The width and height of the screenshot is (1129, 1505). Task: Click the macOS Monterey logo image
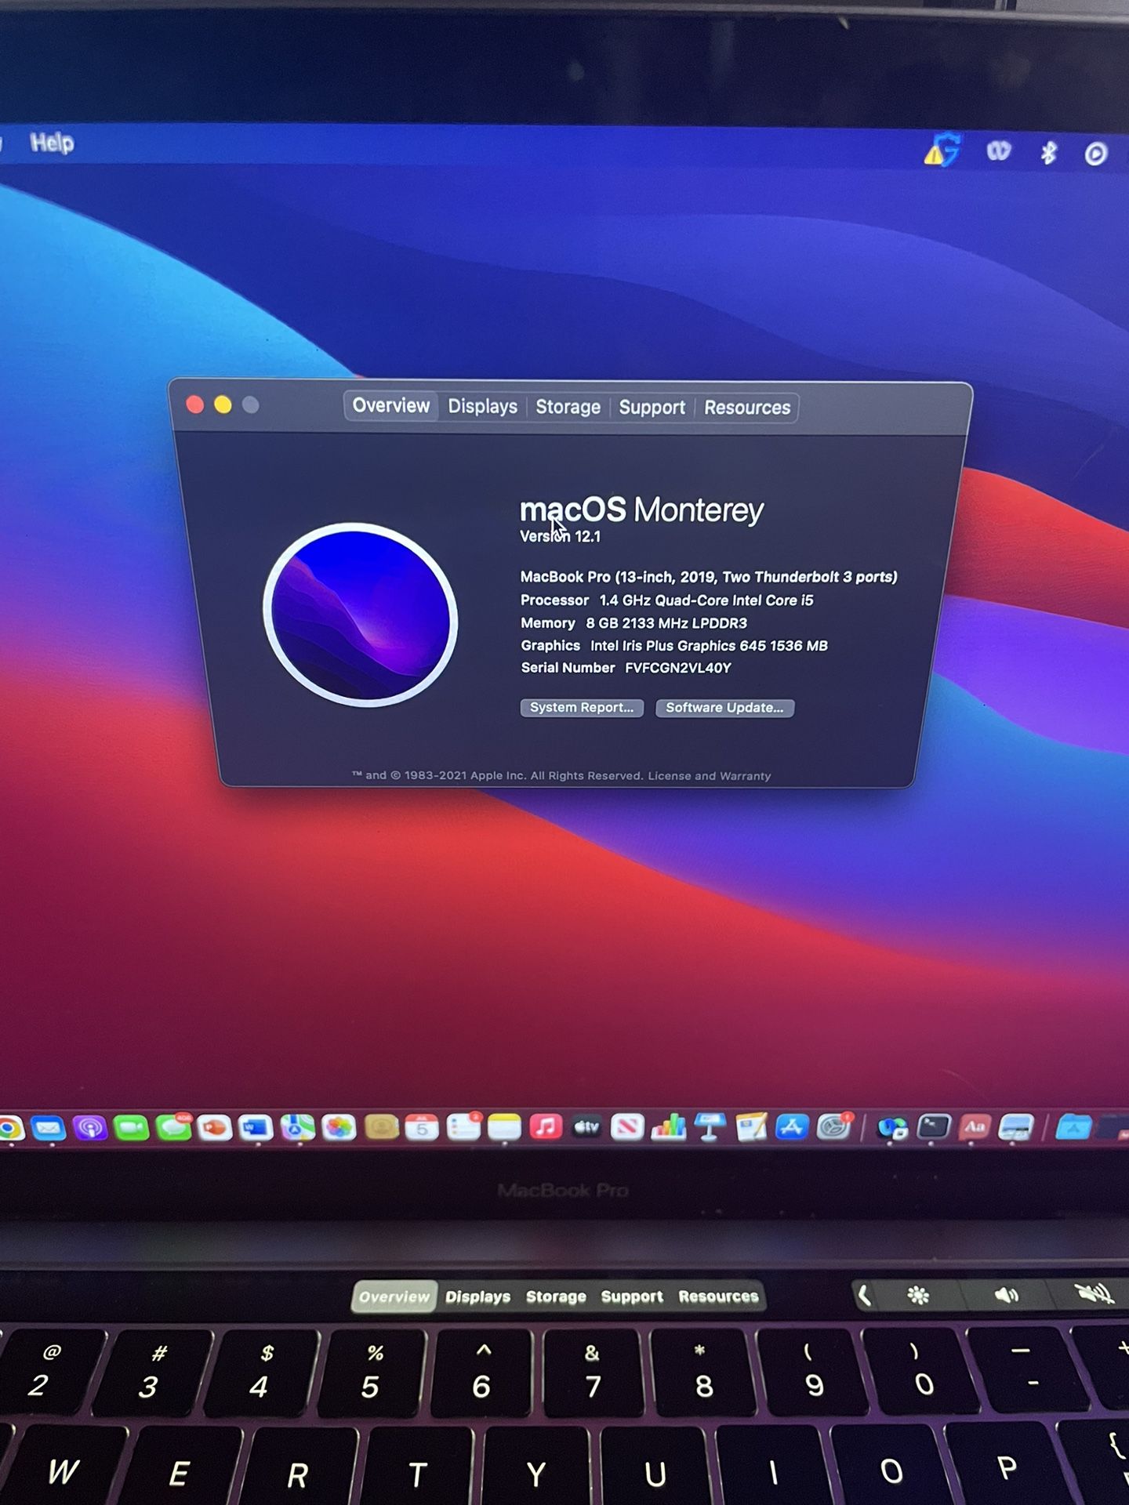tap(361, 615)
